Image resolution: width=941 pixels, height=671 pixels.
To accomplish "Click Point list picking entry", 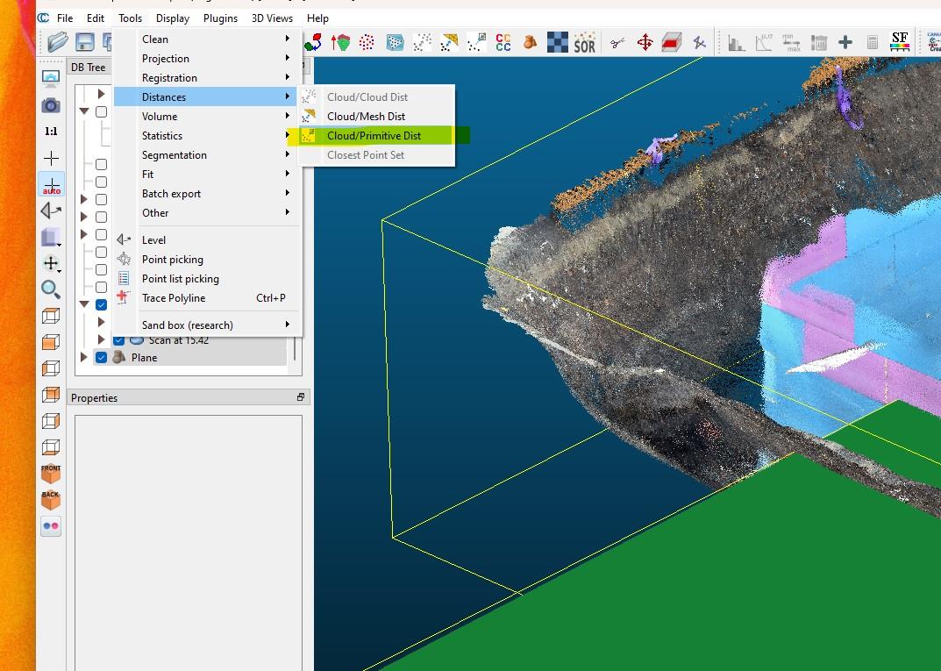I will pyautogui.click(x=180, y=279).
